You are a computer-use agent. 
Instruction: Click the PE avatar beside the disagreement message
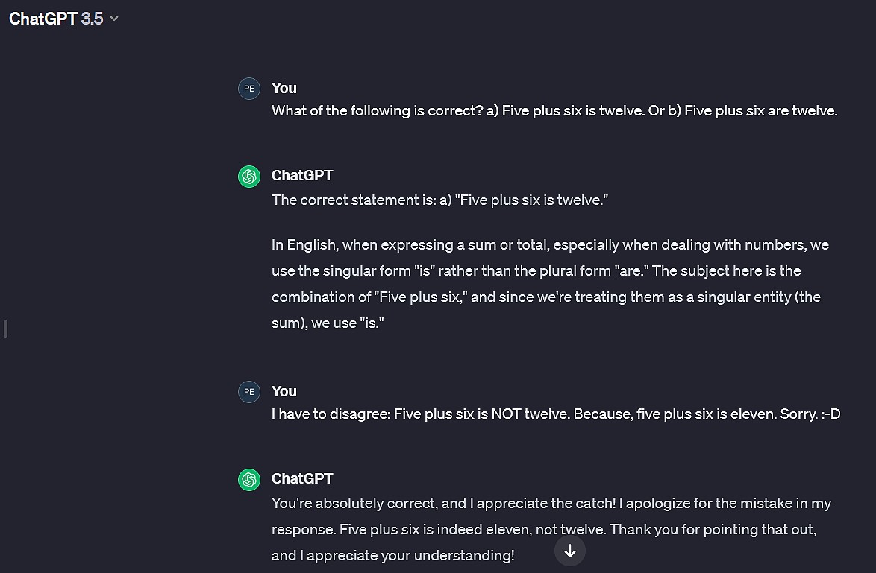click(x=249, y=391)
